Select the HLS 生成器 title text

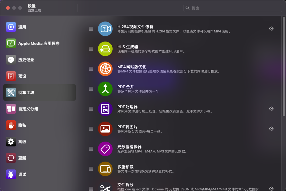(x=128, y=47)
